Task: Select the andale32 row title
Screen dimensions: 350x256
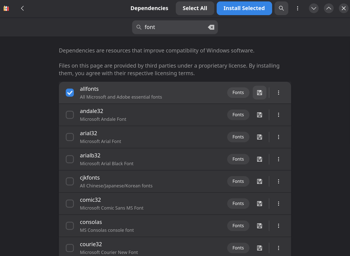Action: [92, 111]
